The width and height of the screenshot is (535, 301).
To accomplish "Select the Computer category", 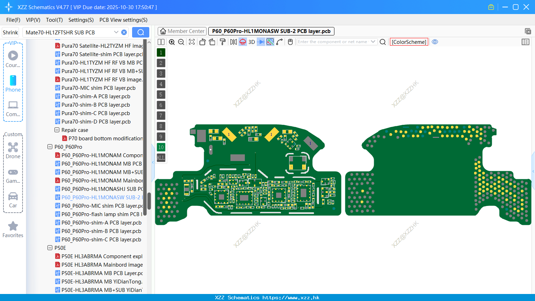I will point(13,108).
